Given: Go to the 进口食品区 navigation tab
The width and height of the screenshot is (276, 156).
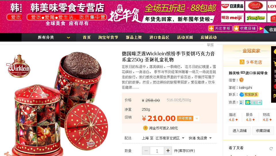Looking at the screenshot, I should (x=159, y=37).
